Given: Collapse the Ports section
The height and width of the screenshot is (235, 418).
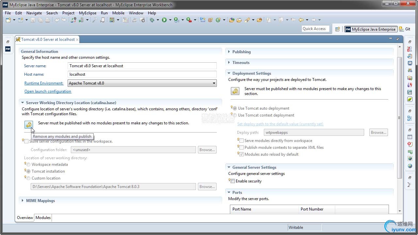Looking at the screenshot, I should coord(229,193).
